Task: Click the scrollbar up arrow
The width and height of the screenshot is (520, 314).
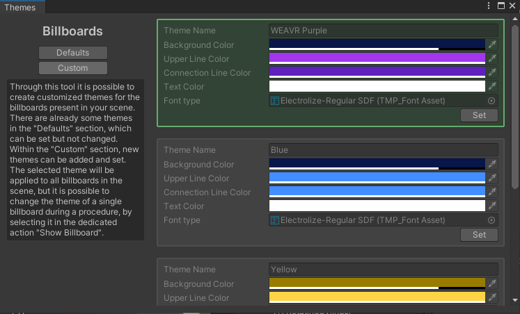Action: point(515,19)
